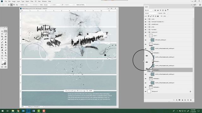
Task: Open the Edit Toolbar three-dots menu
Action: pos(6,58)
